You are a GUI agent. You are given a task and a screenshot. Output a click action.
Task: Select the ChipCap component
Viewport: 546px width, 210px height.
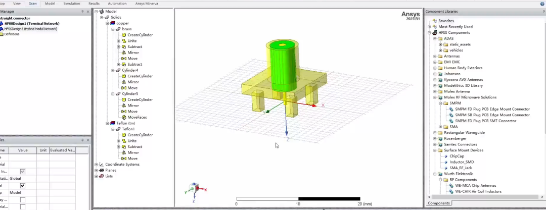click(457, 156)
